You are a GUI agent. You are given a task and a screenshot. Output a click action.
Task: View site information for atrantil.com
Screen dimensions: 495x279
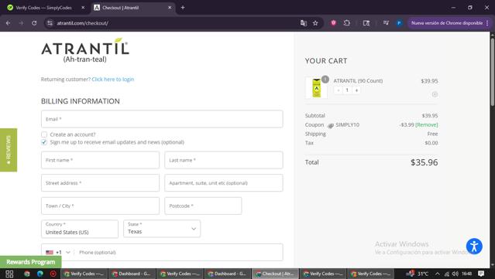coord(50,23)
